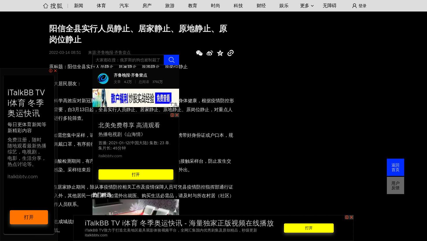Click the author's 文章 4.2万 stat
Image resolution: width=427 pixels, height=241 pixels.
[x=122, y=82]
